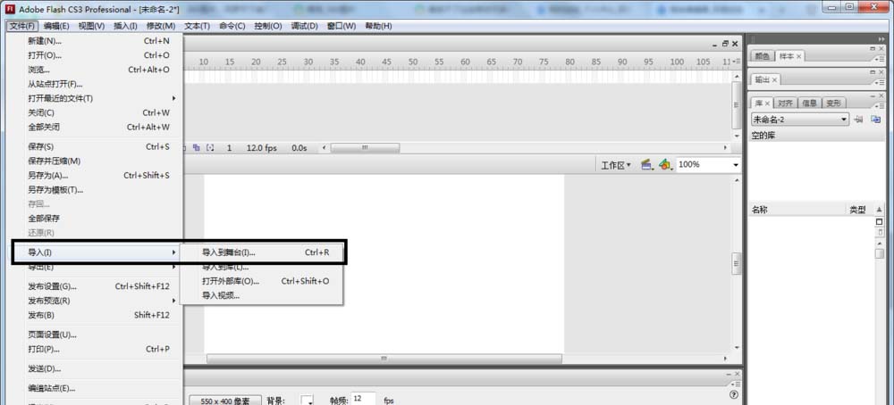The height and width of the screenshot is (405, 894).
Task: Click the stage horizontal scrollbar thumb
Action: 384,359
